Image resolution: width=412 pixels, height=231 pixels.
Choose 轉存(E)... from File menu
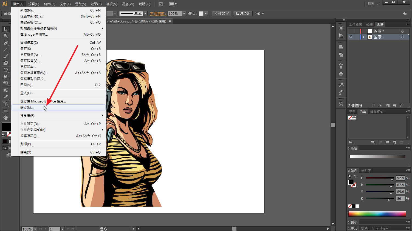click(58, 107)
